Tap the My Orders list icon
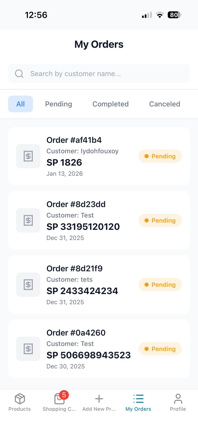The width and height of the screenshot is (198, 431). click(x=138, y=399)
